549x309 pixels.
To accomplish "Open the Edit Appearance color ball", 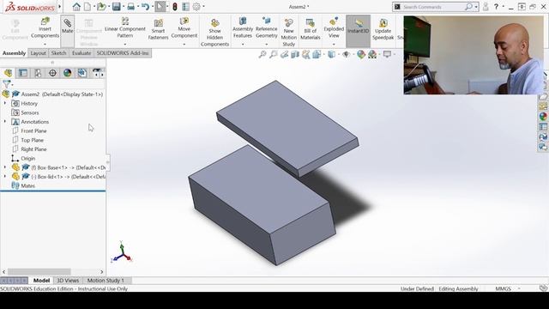I will coord(361,54).
